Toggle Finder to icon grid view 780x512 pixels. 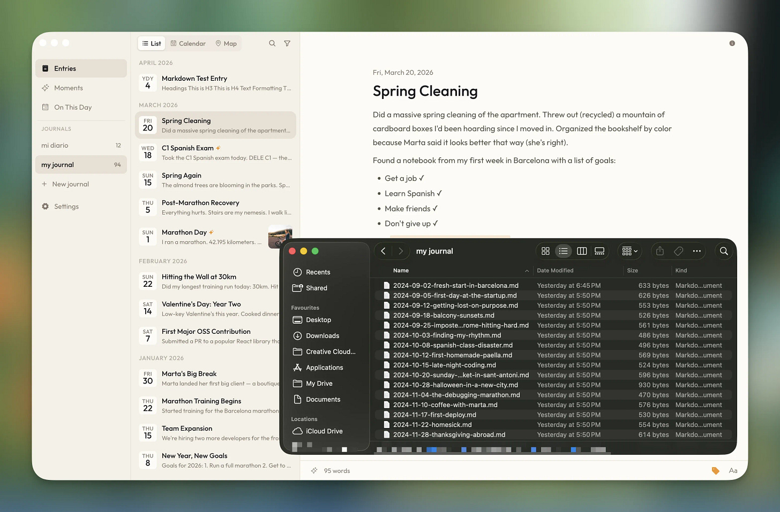[545, 251]
